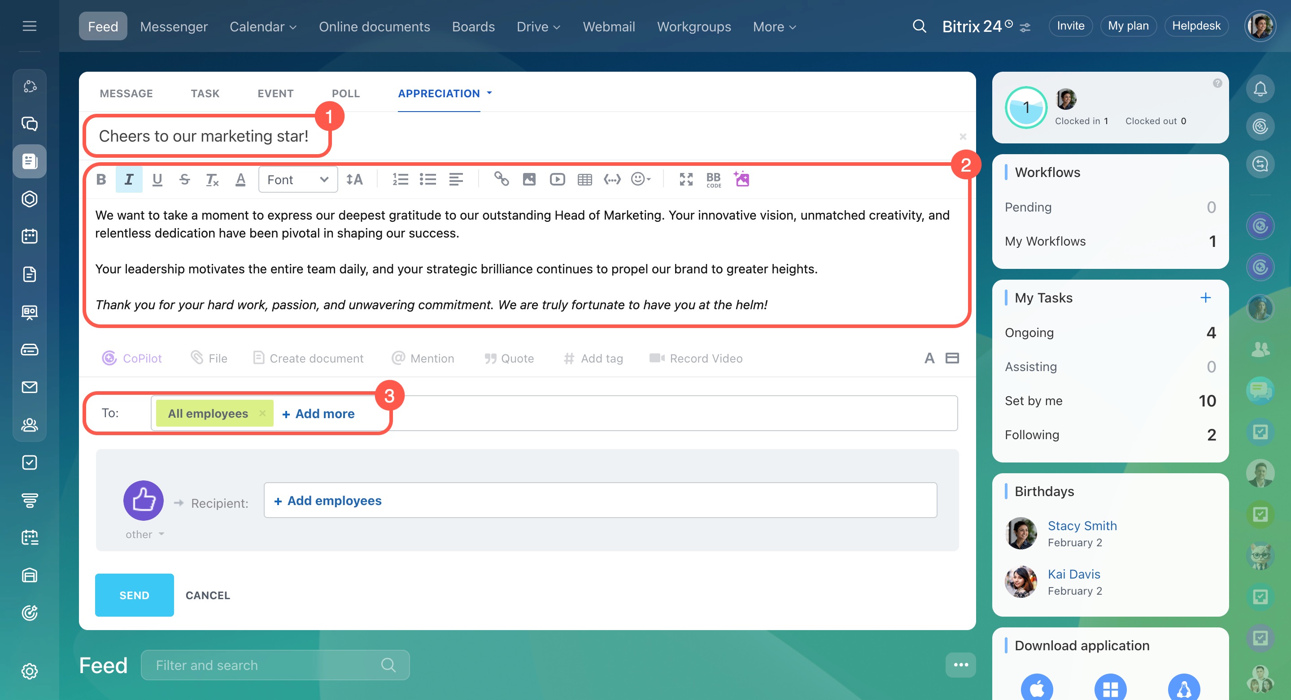1291x700 pixels.
Task: Insert a link using toolbar icon
Action: tap(501, 179)
